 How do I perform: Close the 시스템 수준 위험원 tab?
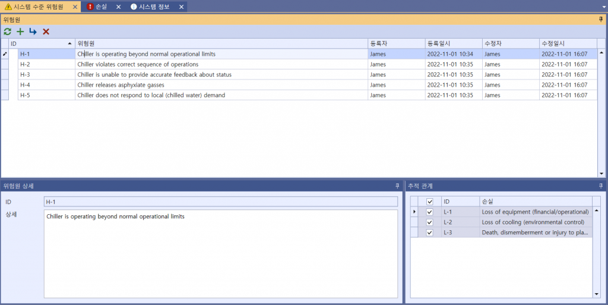click(x=75, y=7)
